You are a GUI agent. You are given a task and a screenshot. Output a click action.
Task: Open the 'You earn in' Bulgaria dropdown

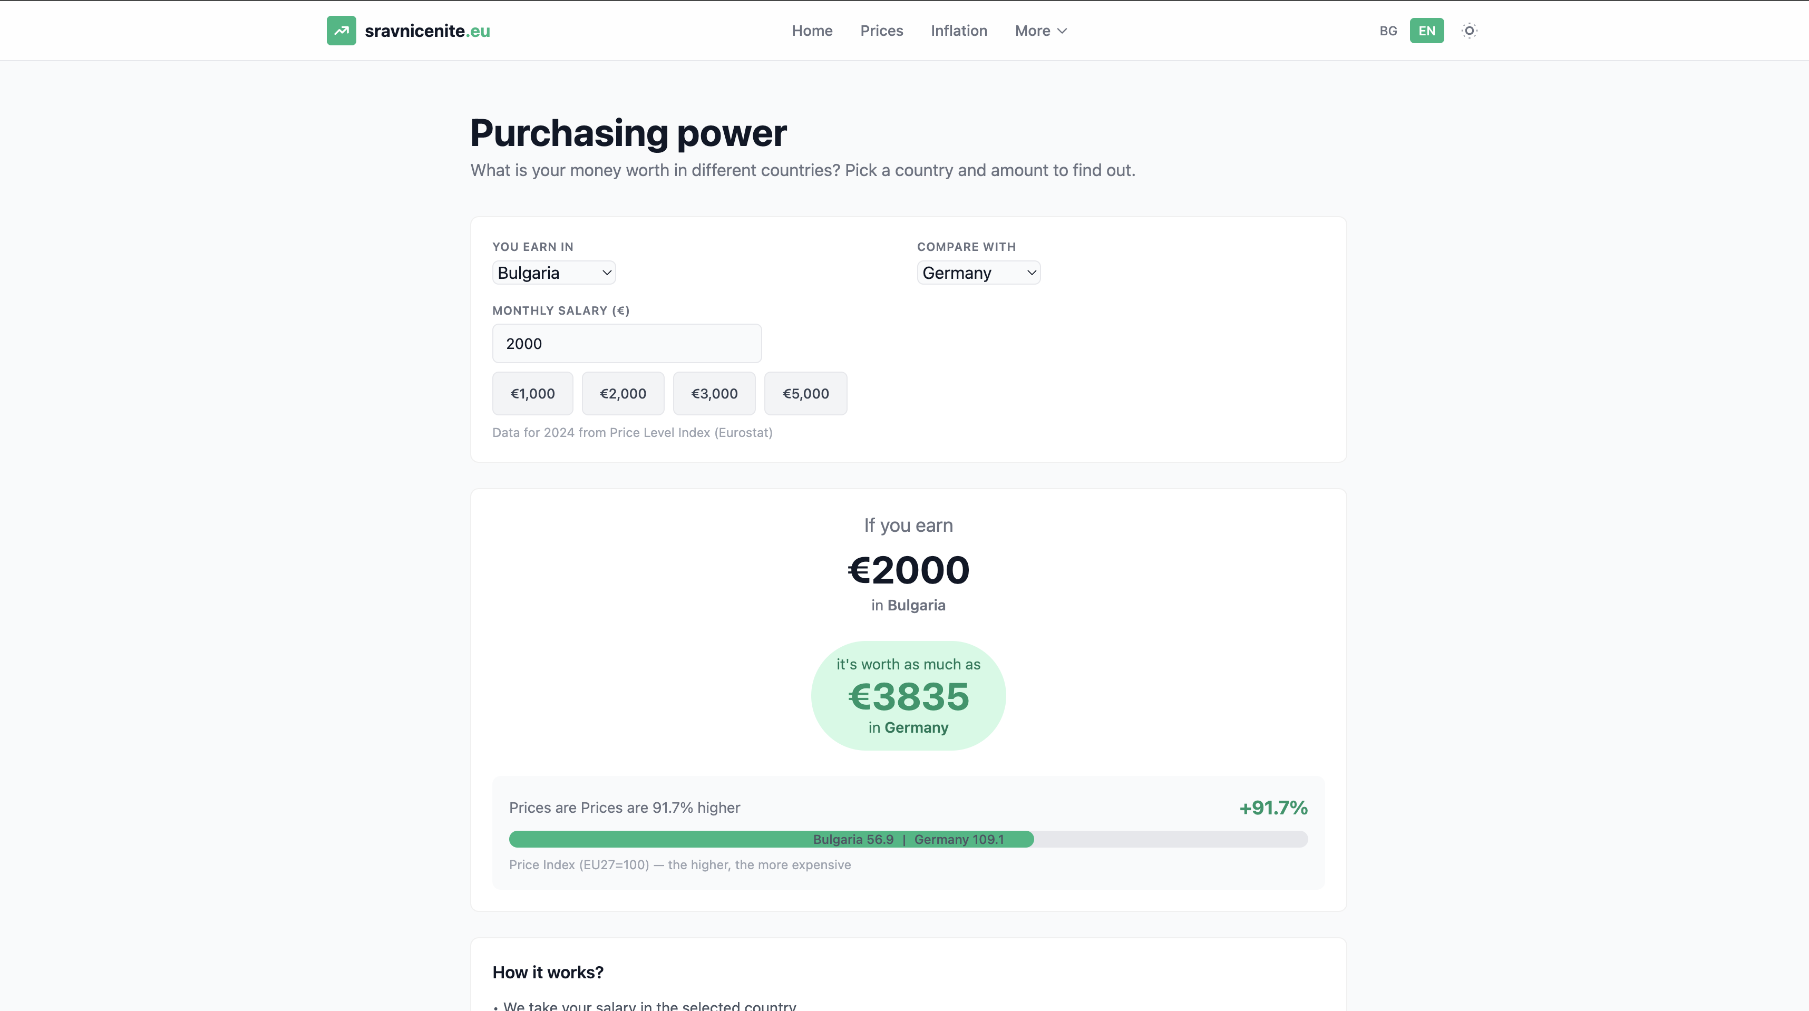click(x=554, y=273)
